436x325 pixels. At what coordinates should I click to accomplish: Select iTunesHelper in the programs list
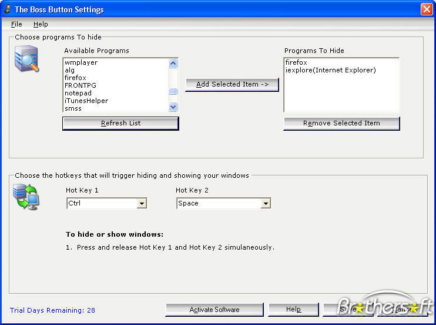[86, 101]
